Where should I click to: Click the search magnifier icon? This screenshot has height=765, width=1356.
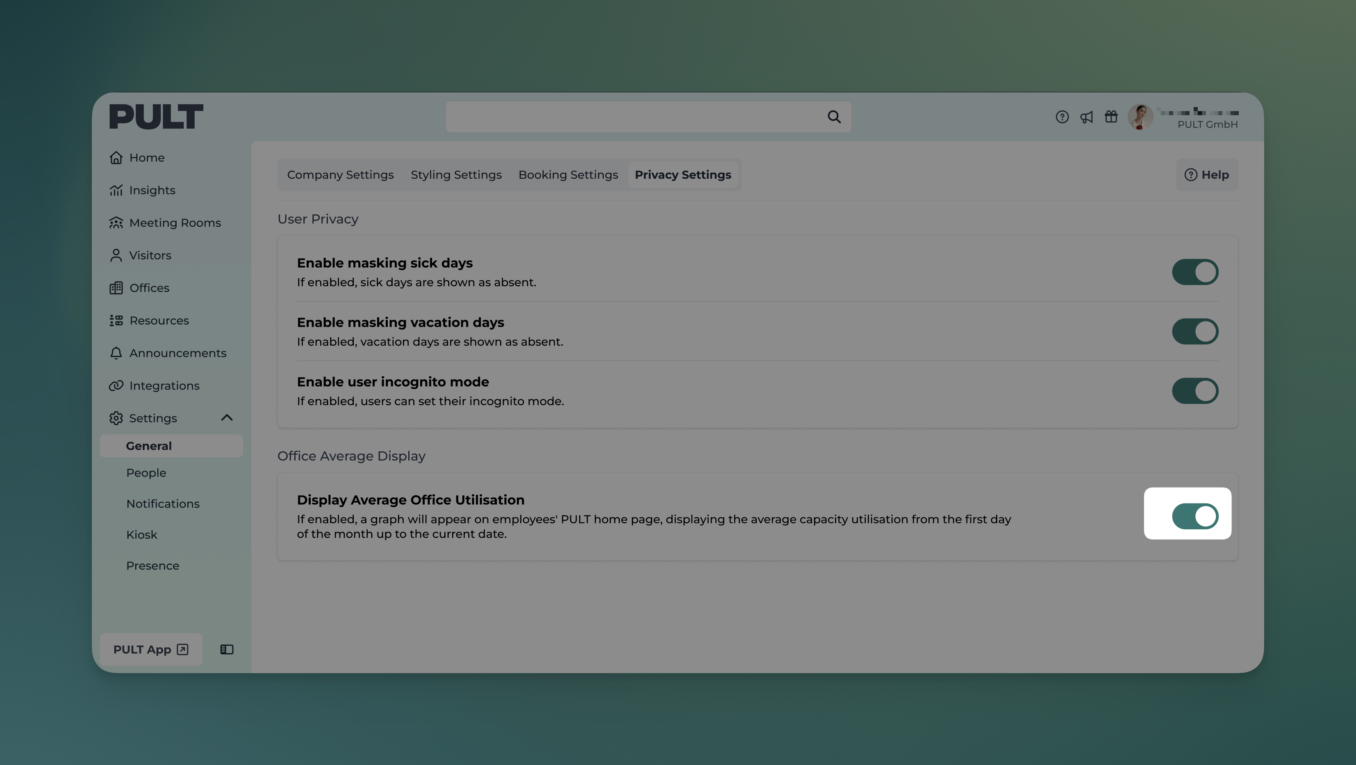coord(834,117)
